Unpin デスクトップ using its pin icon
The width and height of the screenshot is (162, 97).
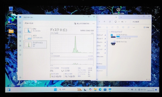[x=105, y=35]
